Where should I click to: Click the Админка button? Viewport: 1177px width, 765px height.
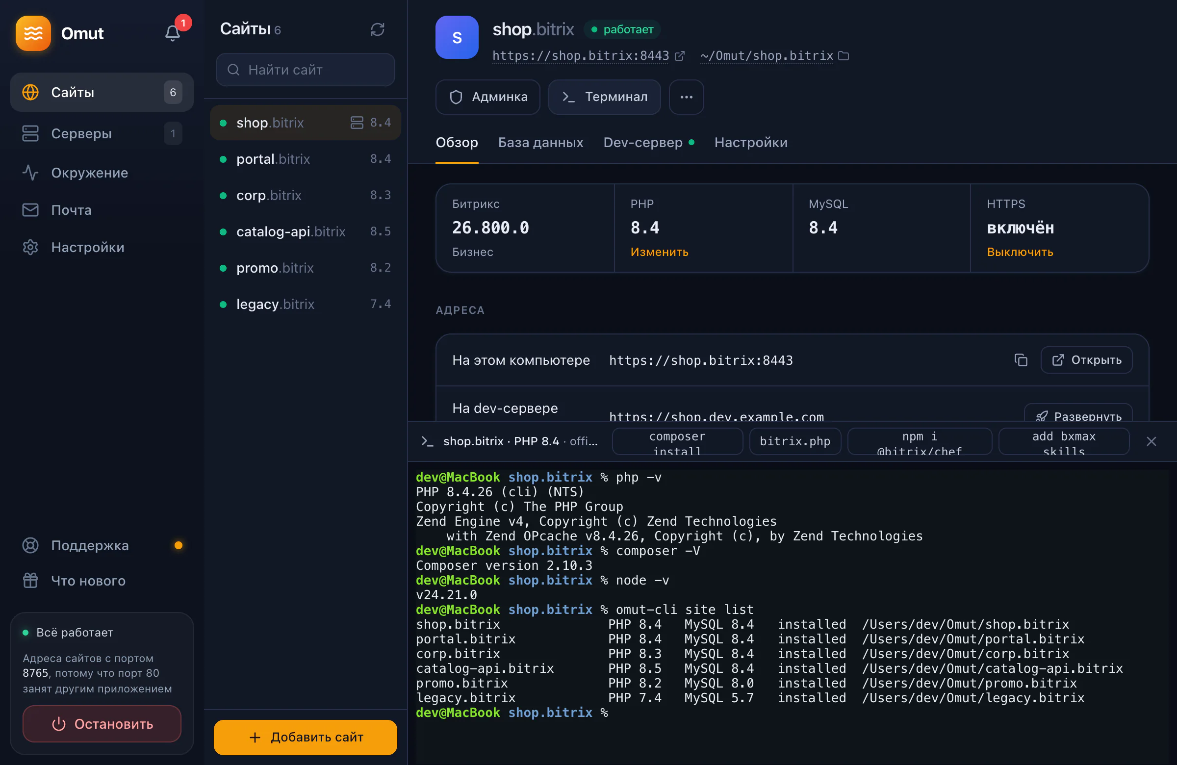coord(487,97)
